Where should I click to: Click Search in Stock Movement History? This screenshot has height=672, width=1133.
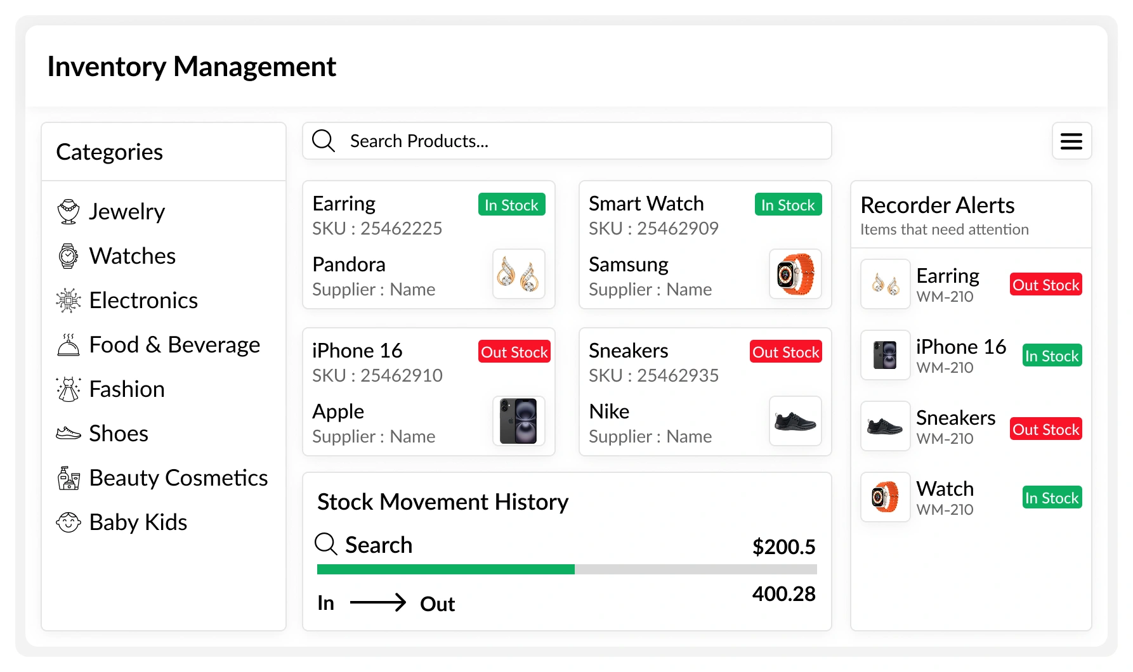(378, 545)
